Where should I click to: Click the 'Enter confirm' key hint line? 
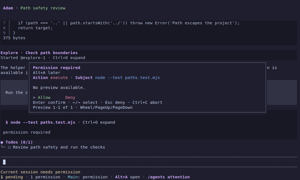pos(98,102)
